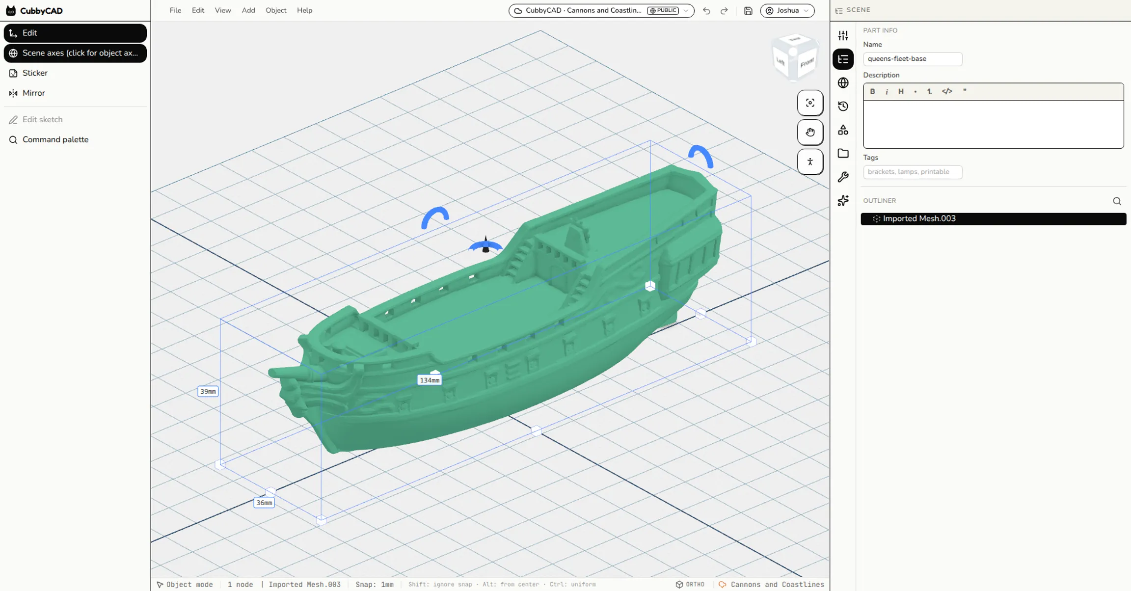The width and height of the screenshot is (1131, 591).
Task: Choose the Sticker tool
Action: (x=75, y=73)
